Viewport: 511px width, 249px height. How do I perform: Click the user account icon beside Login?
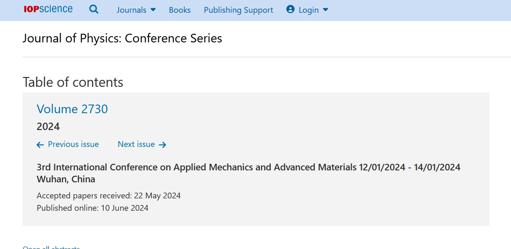(x=290, y=9)
